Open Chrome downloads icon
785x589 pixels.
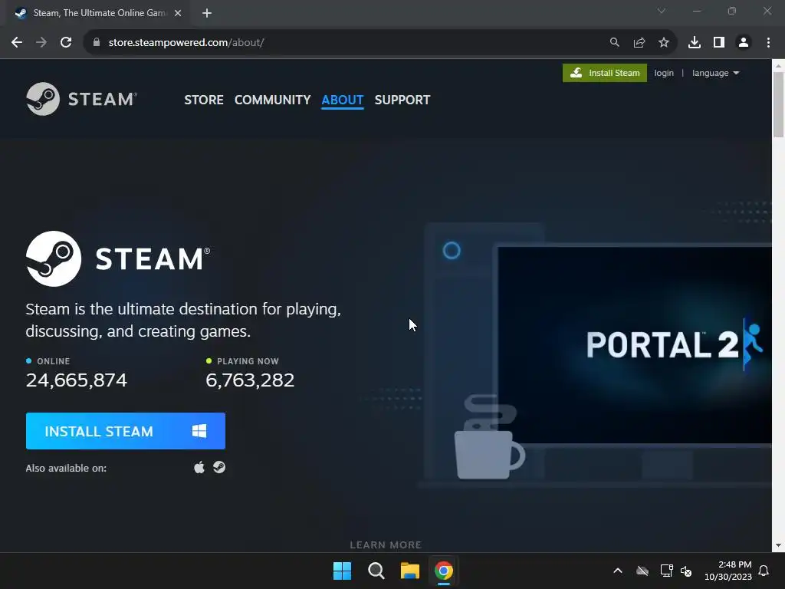695,43
